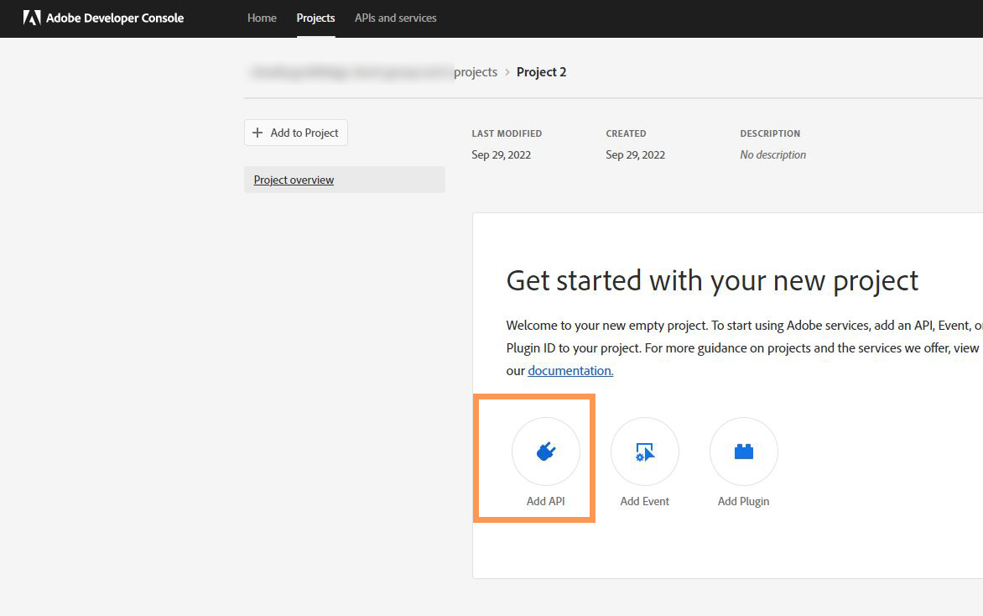Image resolution: width=983 pixels, height=616 pixels.
Task: Click the DESCRIPTION column label
Action: (770, 133)
